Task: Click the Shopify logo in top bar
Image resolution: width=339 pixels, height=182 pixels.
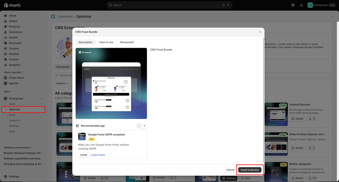Action: (12, 5)
